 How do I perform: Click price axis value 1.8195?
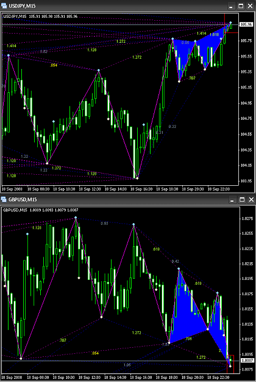point(247,279)
